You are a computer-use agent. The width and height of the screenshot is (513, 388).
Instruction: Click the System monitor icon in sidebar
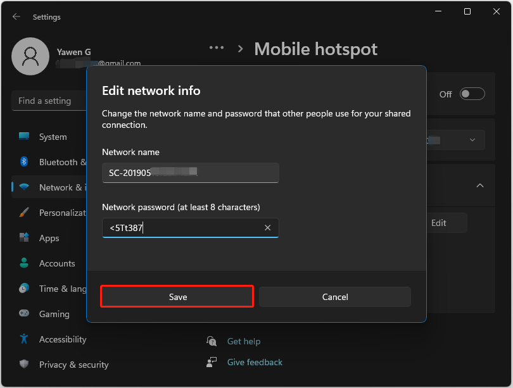point(24,136)
